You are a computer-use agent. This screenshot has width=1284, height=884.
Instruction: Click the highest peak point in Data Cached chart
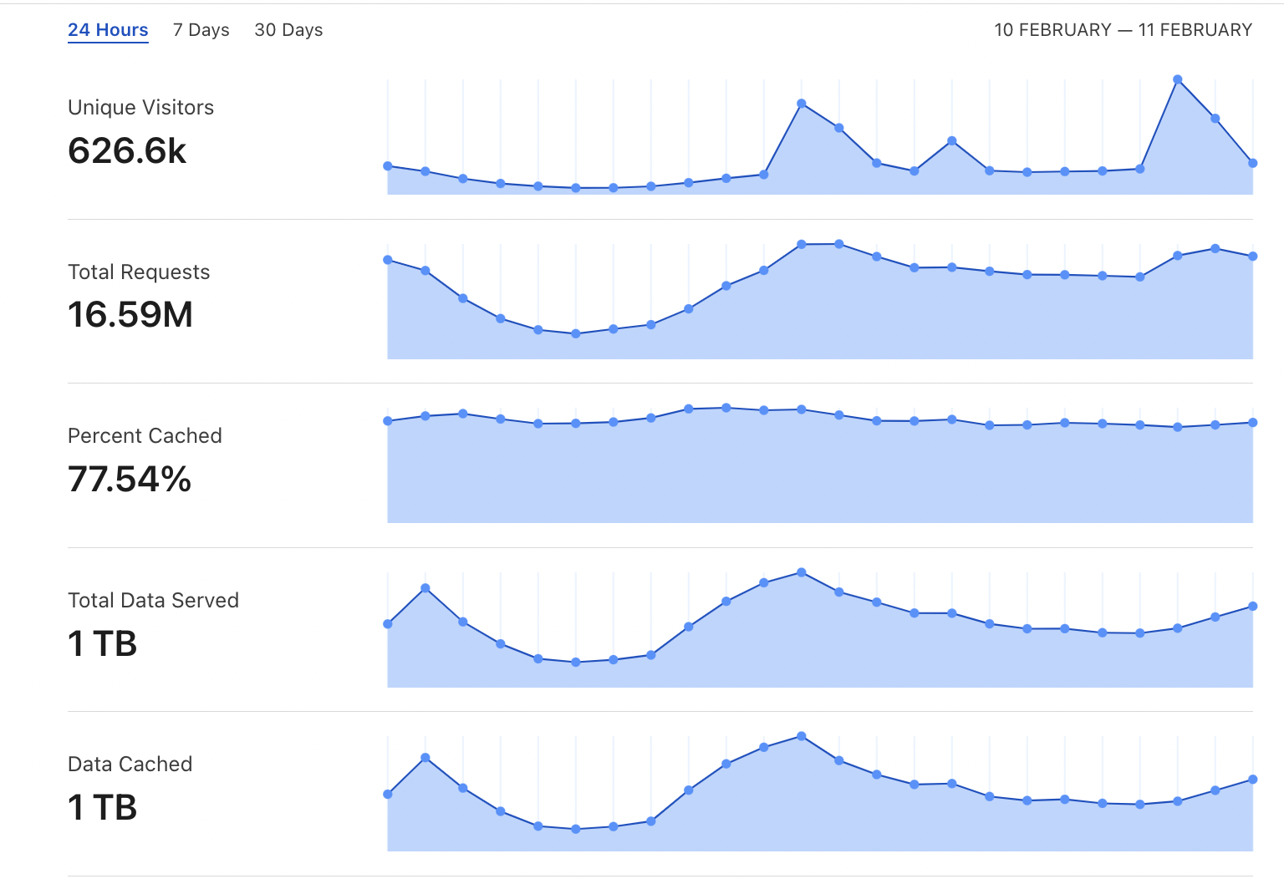pyautogui.click(x=802, y=736)
